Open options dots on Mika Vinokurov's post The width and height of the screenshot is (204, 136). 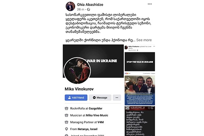click(x=154, y=46)
